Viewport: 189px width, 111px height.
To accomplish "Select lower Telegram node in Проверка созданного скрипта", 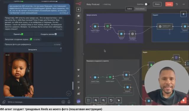I will [x=128, y=87].
